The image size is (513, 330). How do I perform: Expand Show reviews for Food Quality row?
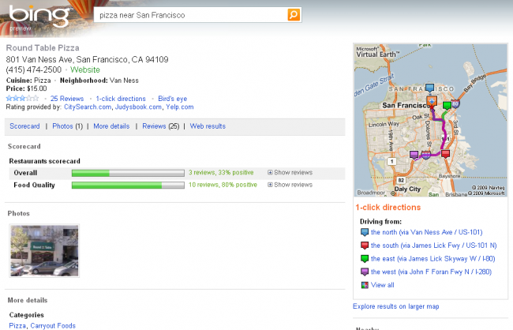[290, 185]
